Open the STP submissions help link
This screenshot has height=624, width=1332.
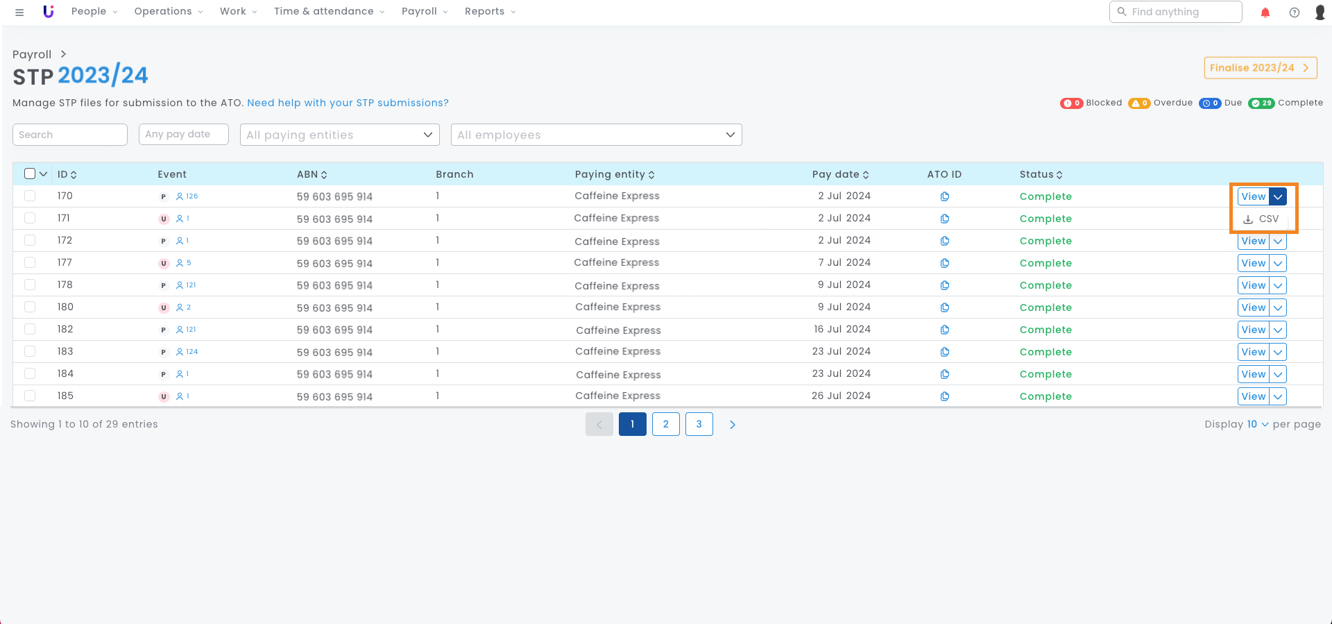click(348, 103)
